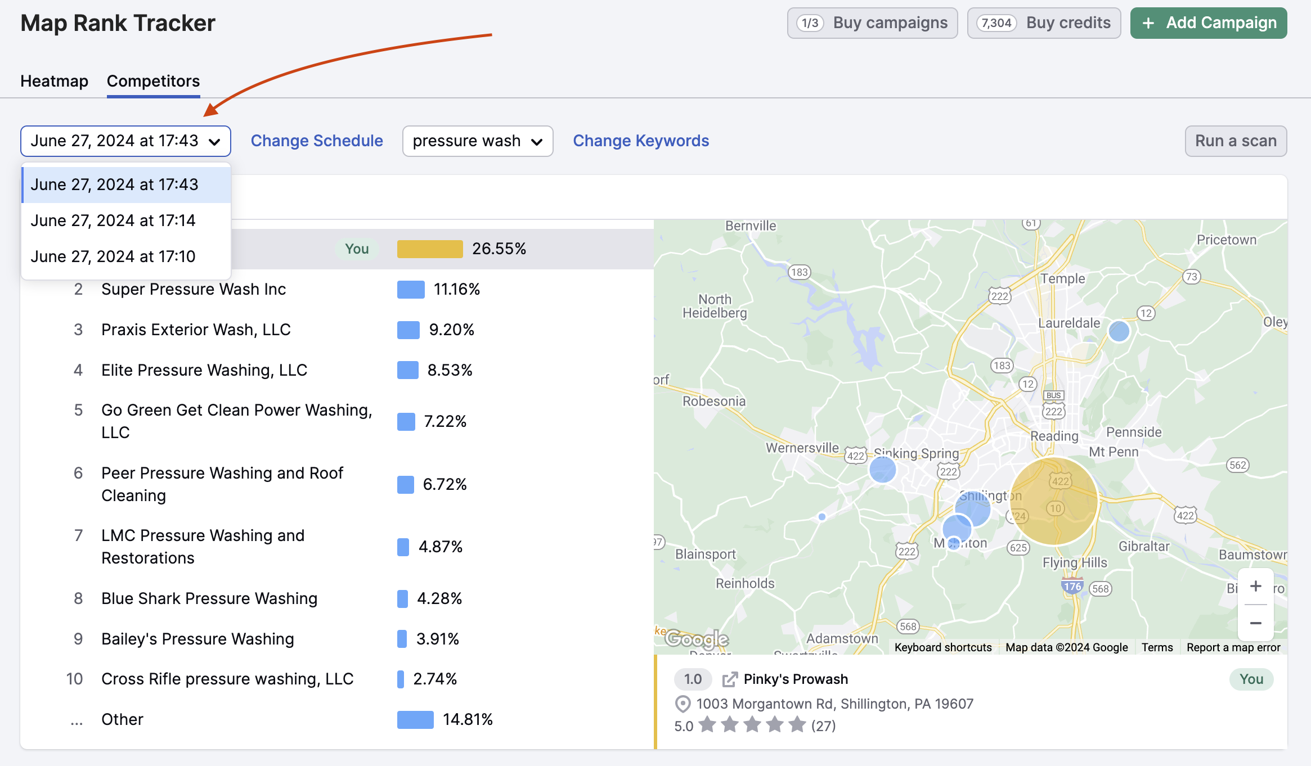Open the Heatmap tab
This screenshot has height=766, width=1311.
(x=54, y=81)
